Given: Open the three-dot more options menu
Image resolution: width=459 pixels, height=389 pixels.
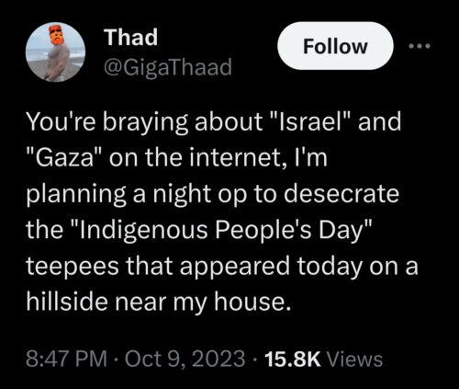Looking at the screenshot, I should [x=420, y=46].
